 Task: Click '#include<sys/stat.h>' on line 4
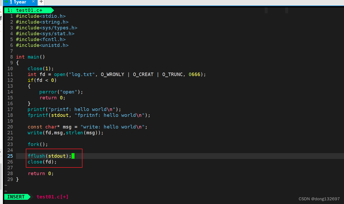coord(45,34)
